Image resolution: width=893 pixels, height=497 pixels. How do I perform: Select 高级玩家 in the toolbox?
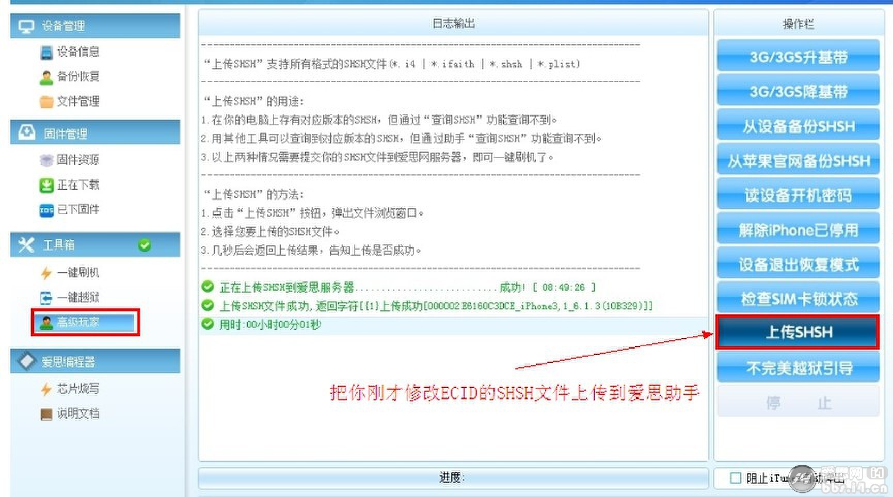(x=85, y=323)
